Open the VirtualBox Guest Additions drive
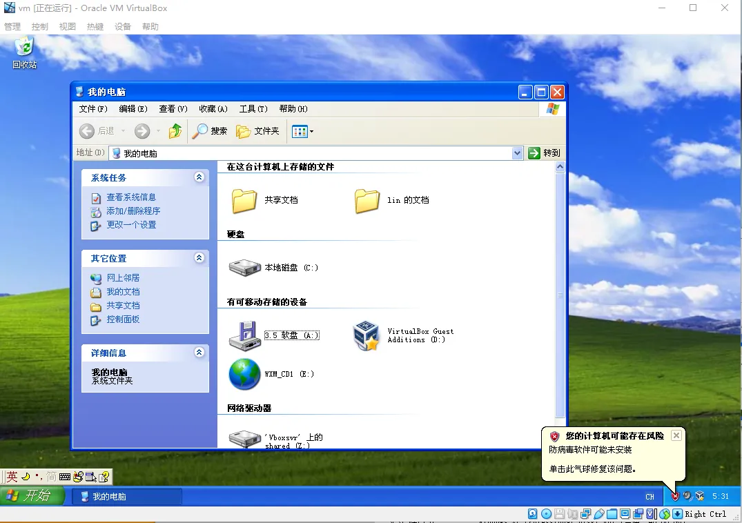Image resolution: width=742 pixels, height=523 pixels. click(367, 336)
